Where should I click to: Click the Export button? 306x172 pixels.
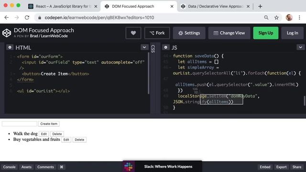coord(282,167)
